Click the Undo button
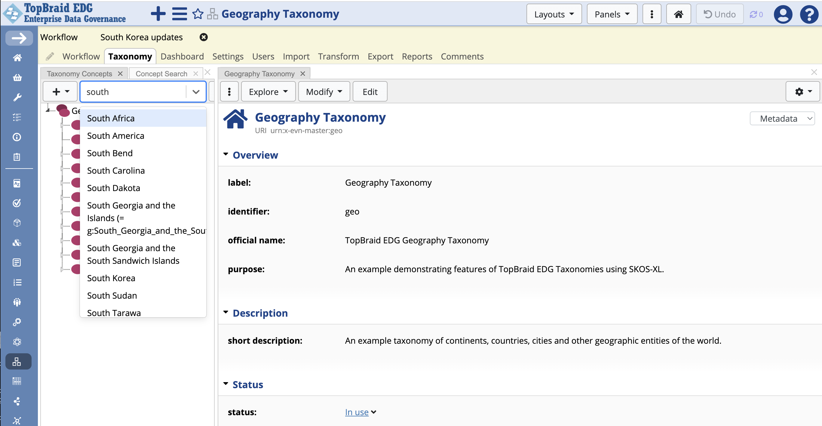Viewport: 822px width, 426px height. 719,14
